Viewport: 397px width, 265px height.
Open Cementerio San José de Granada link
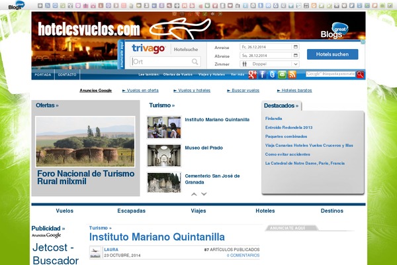point(212,179)
